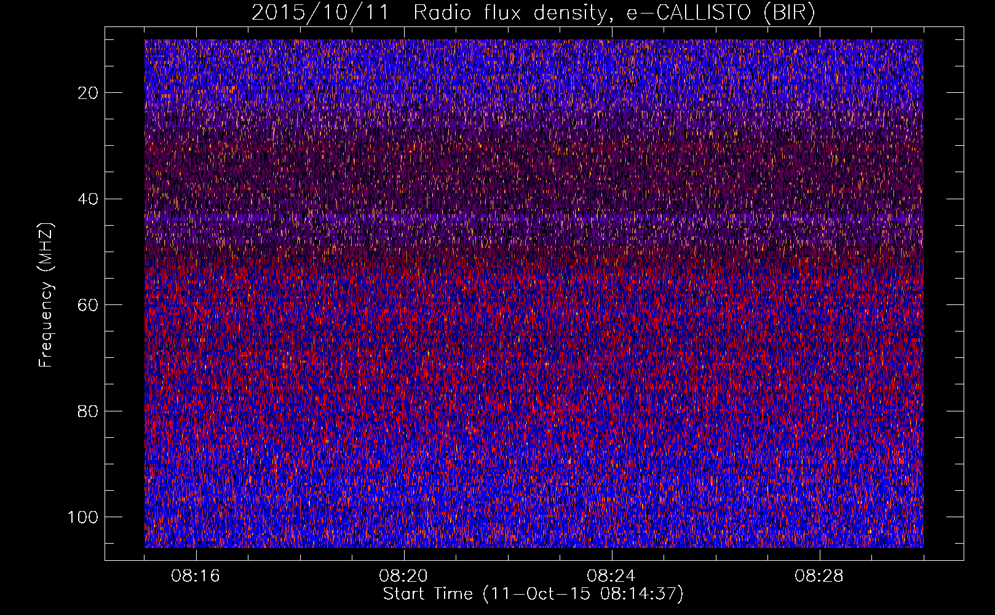Viewport: 995px width, 615px height.
Task: Click the plot title '2015/10/11 Radio flux density, e-CALLISTO (BIR)'
Action: pyautogui.click(x=533, y=13)
